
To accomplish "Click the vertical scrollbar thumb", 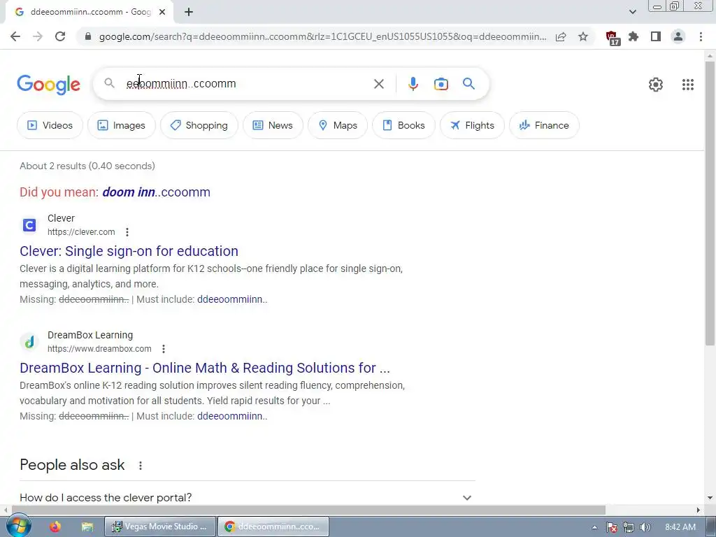I will tap(710, 203).
